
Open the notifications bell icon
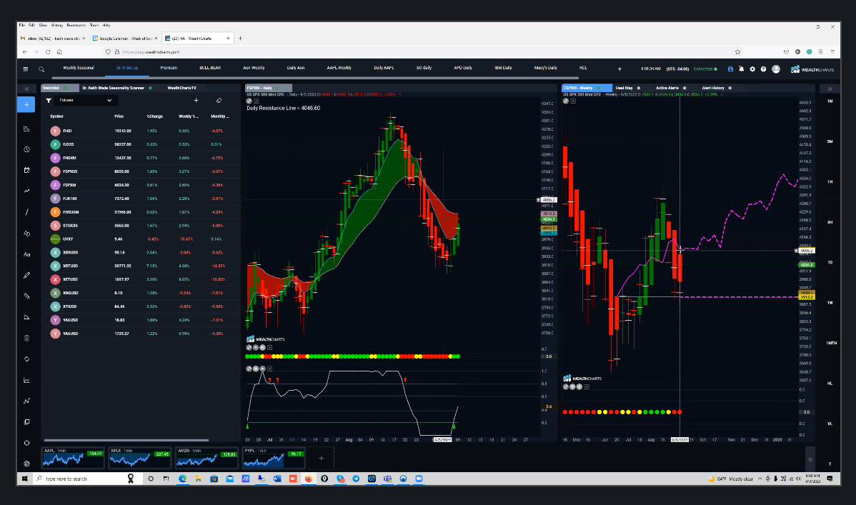[x=742, y=69]
